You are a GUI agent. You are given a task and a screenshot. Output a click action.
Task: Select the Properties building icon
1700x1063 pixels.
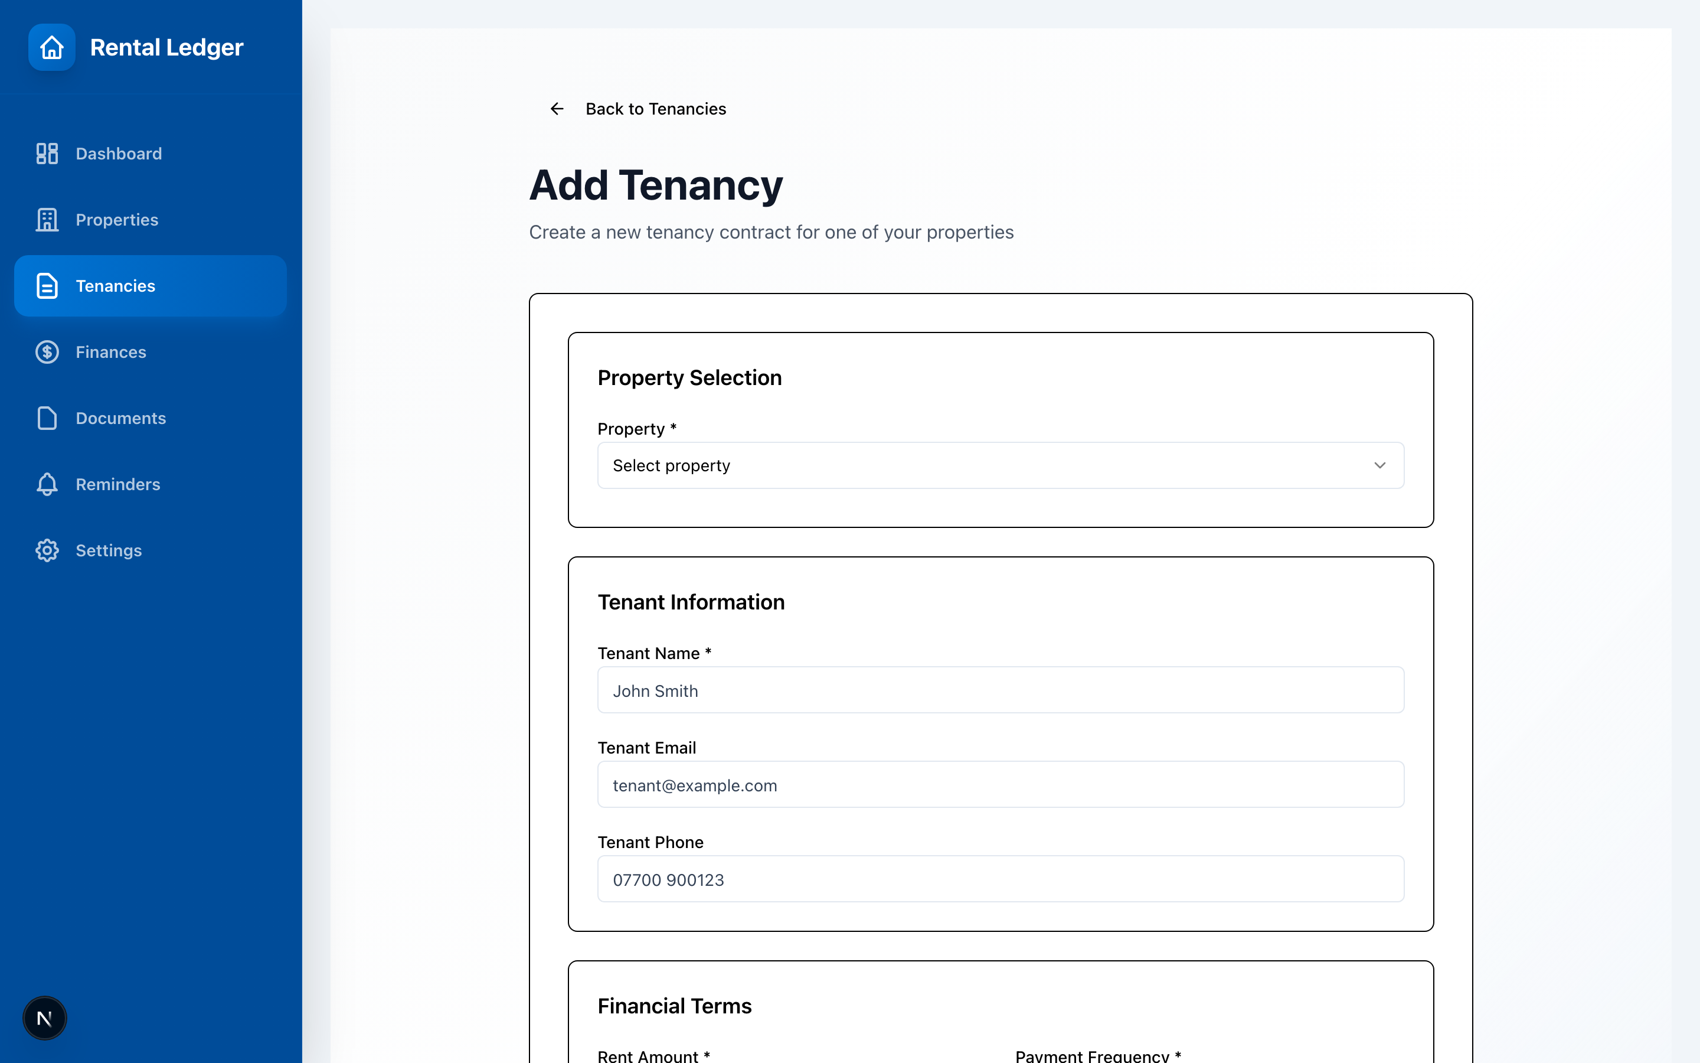coord(47,219)
